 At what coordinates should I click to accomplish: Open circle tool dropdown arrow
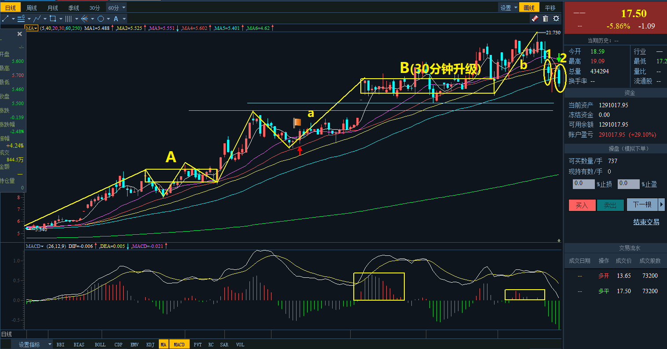(x=108, y=19)
